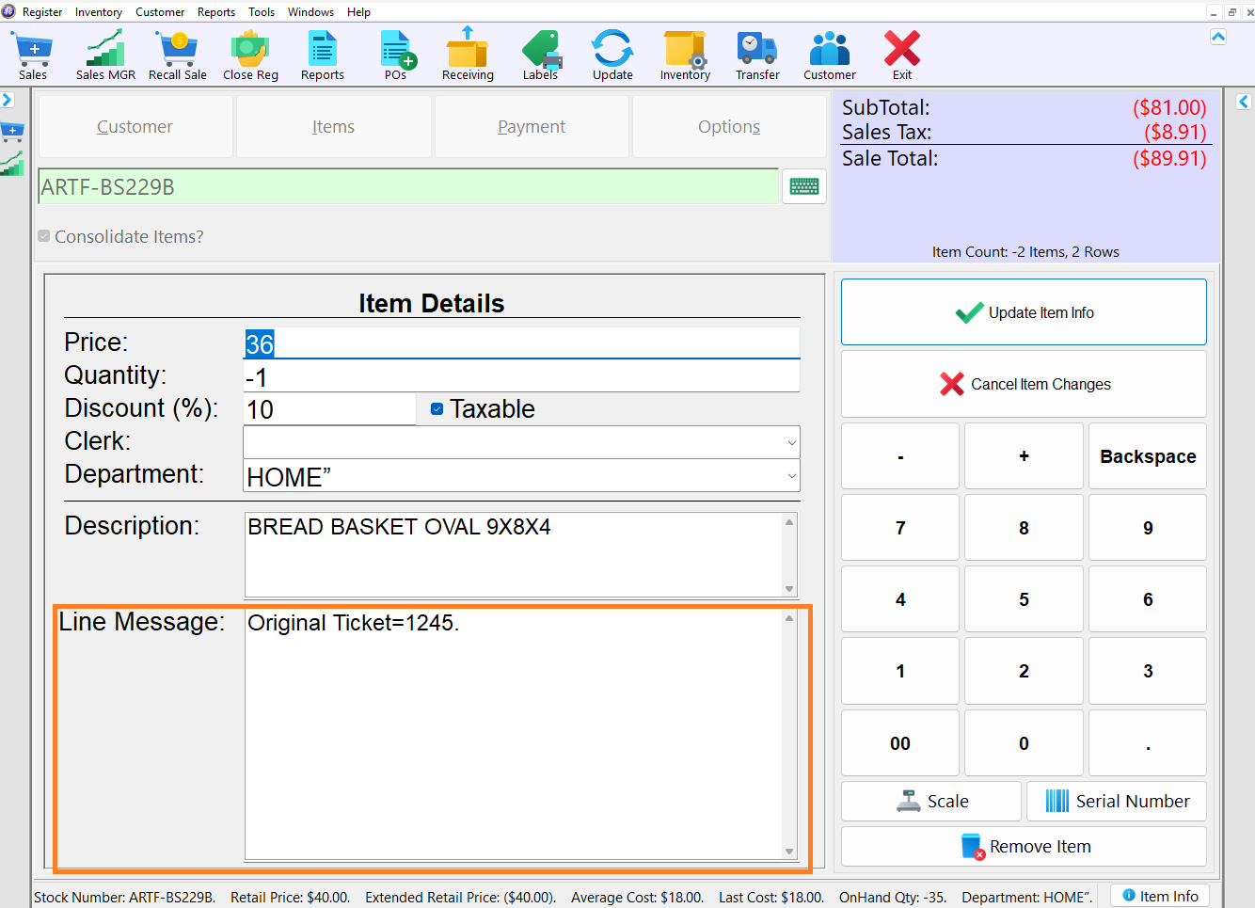The height and width of the screenshot is (908, 1255).
Task: Click the Backspace keypad button
Action: [1148, 456]
